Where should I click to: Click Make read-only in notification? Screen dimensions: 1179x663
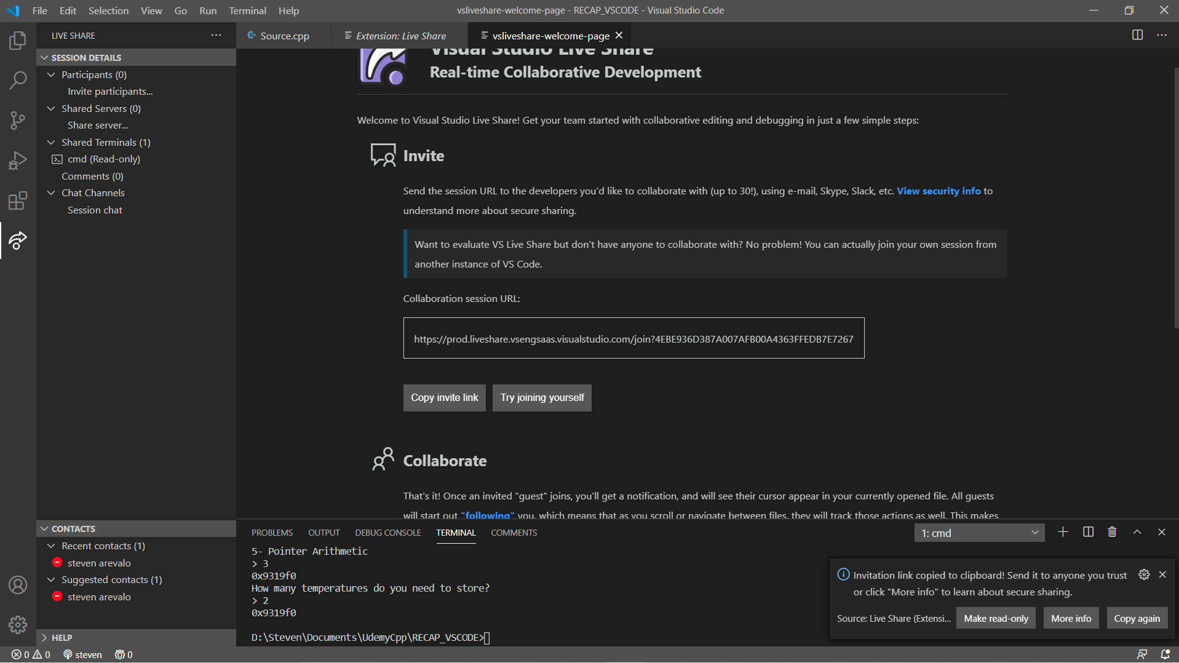pos(996,619)
